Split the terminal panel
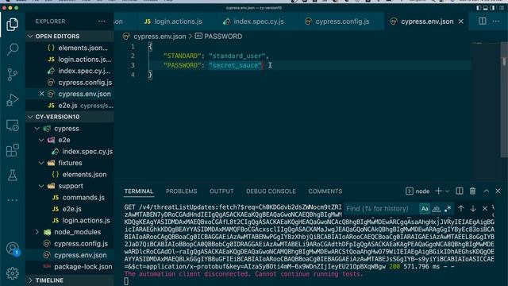Screen dimensions: 508x286 point(460,191)
